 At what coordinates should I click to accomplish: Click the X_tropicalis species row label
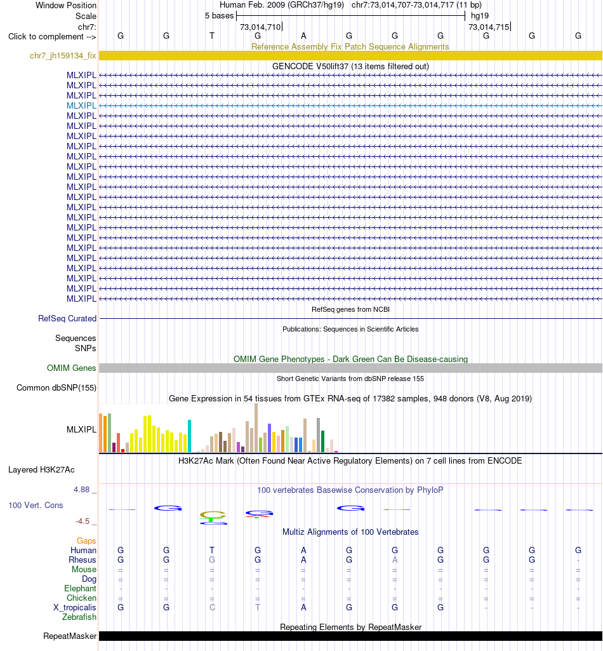pyautogui.click(x=75, y=607)
